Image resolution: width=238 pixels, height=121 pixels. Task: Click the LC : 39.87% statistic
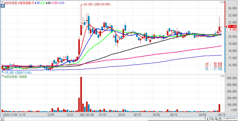(x=214, y=66)
